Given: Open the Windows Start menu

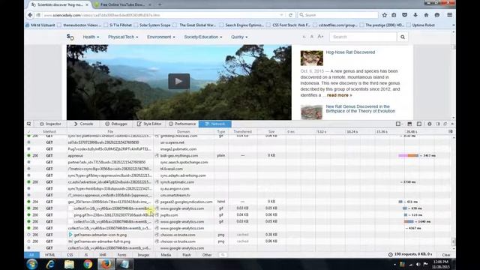Looking at the screenshot, I should coord(31,264).
